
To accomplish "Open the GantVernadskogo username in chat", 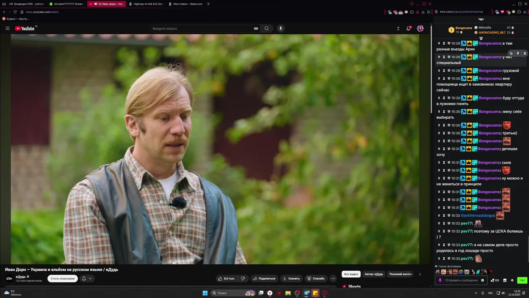I will pyautogui.click(x=477, y=216).
